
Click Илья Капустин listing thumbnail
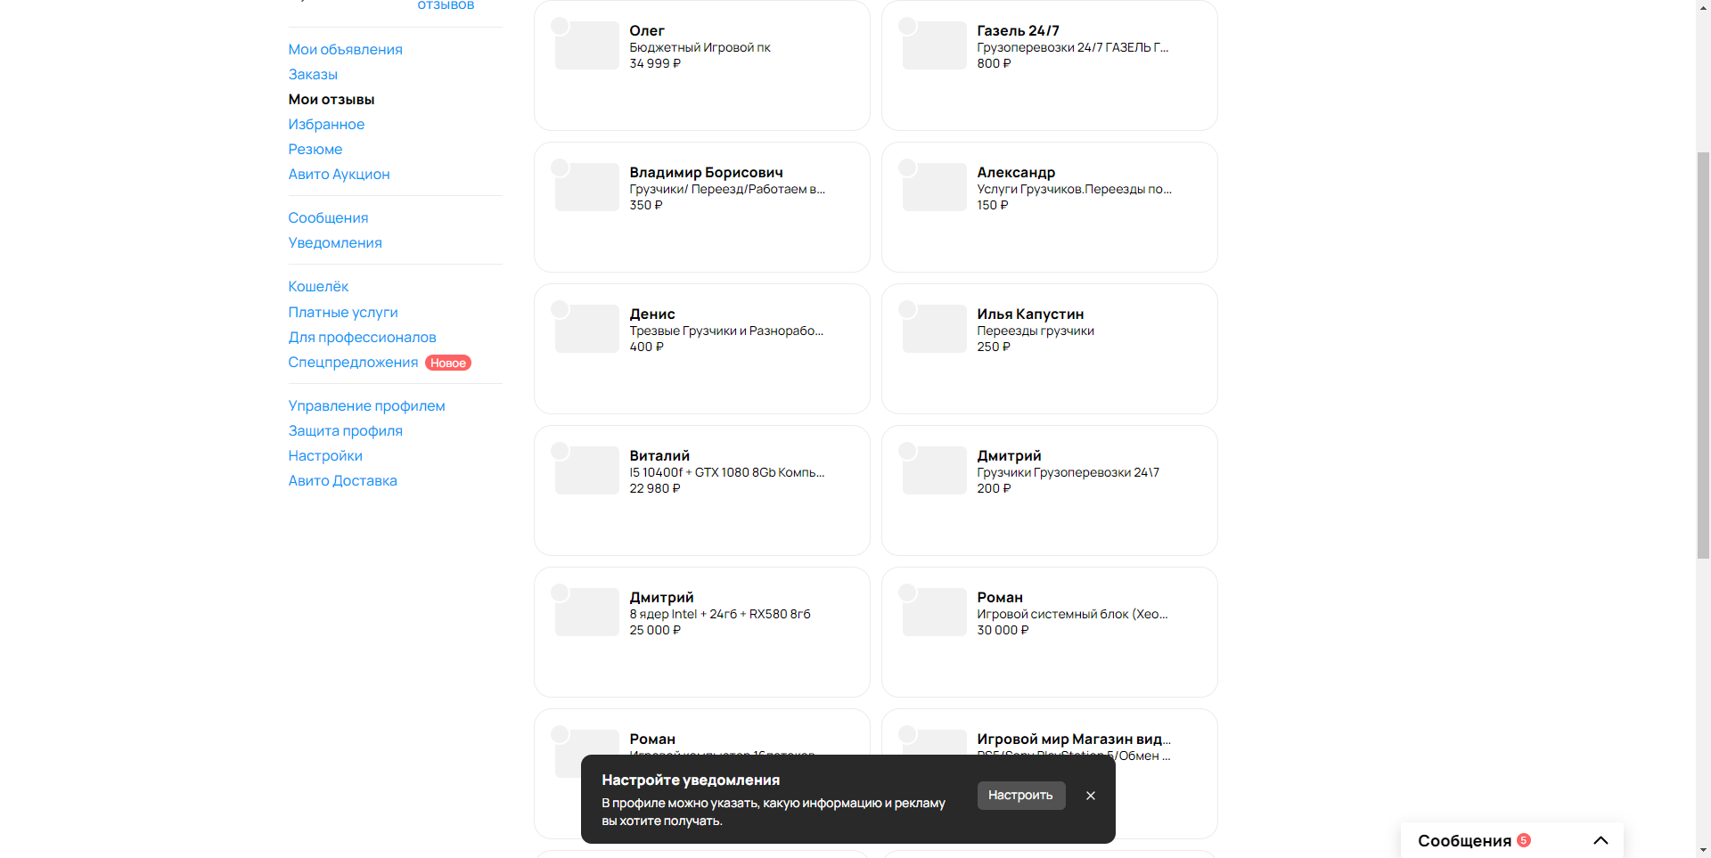point(934,329)
